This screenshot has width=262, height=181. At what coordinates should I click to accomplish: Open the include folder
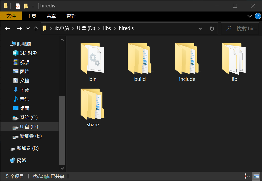click(x=187, y=61)
